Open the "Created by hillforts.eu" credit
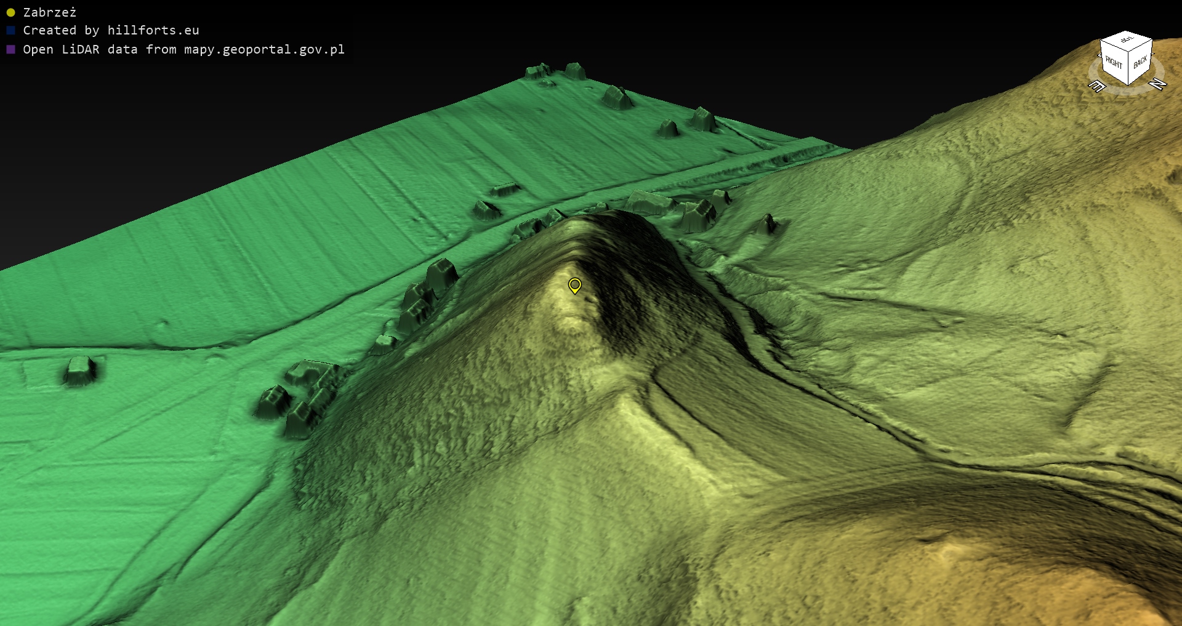 click(x=111, y=30)
